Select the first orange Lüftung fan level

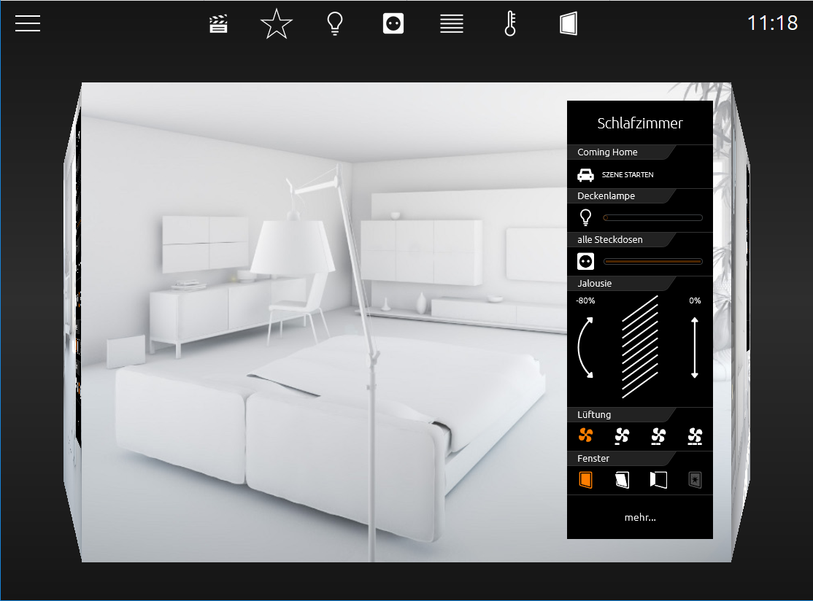(585, 435)
